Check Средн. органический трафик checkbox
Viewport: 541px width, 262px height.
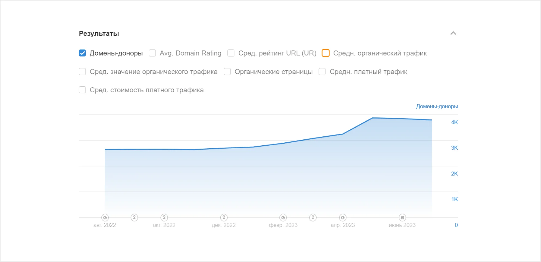tap(326, 53)
